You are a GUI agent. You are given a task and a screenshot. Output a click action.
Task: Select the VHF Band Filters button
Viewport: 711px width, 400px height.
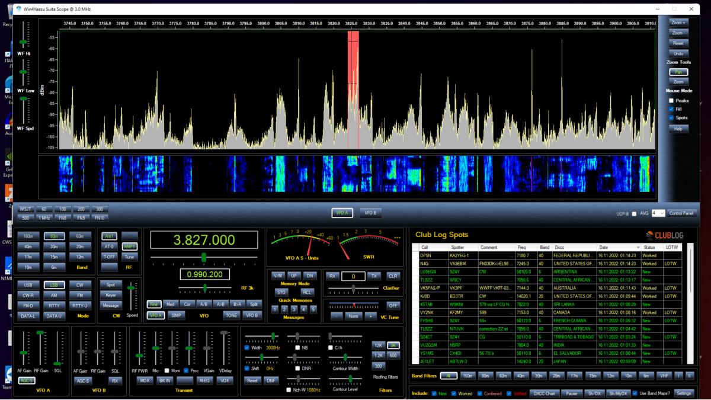664,376
